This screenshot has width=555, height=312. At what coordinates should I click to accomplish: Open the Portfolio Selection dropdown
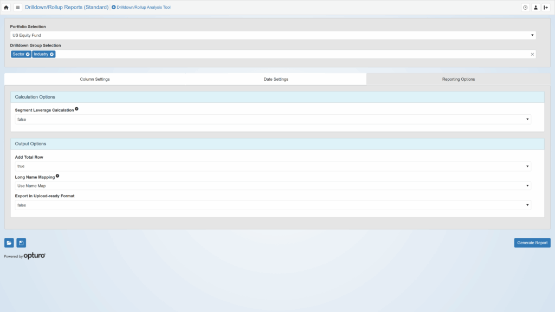tap(273, 35)
